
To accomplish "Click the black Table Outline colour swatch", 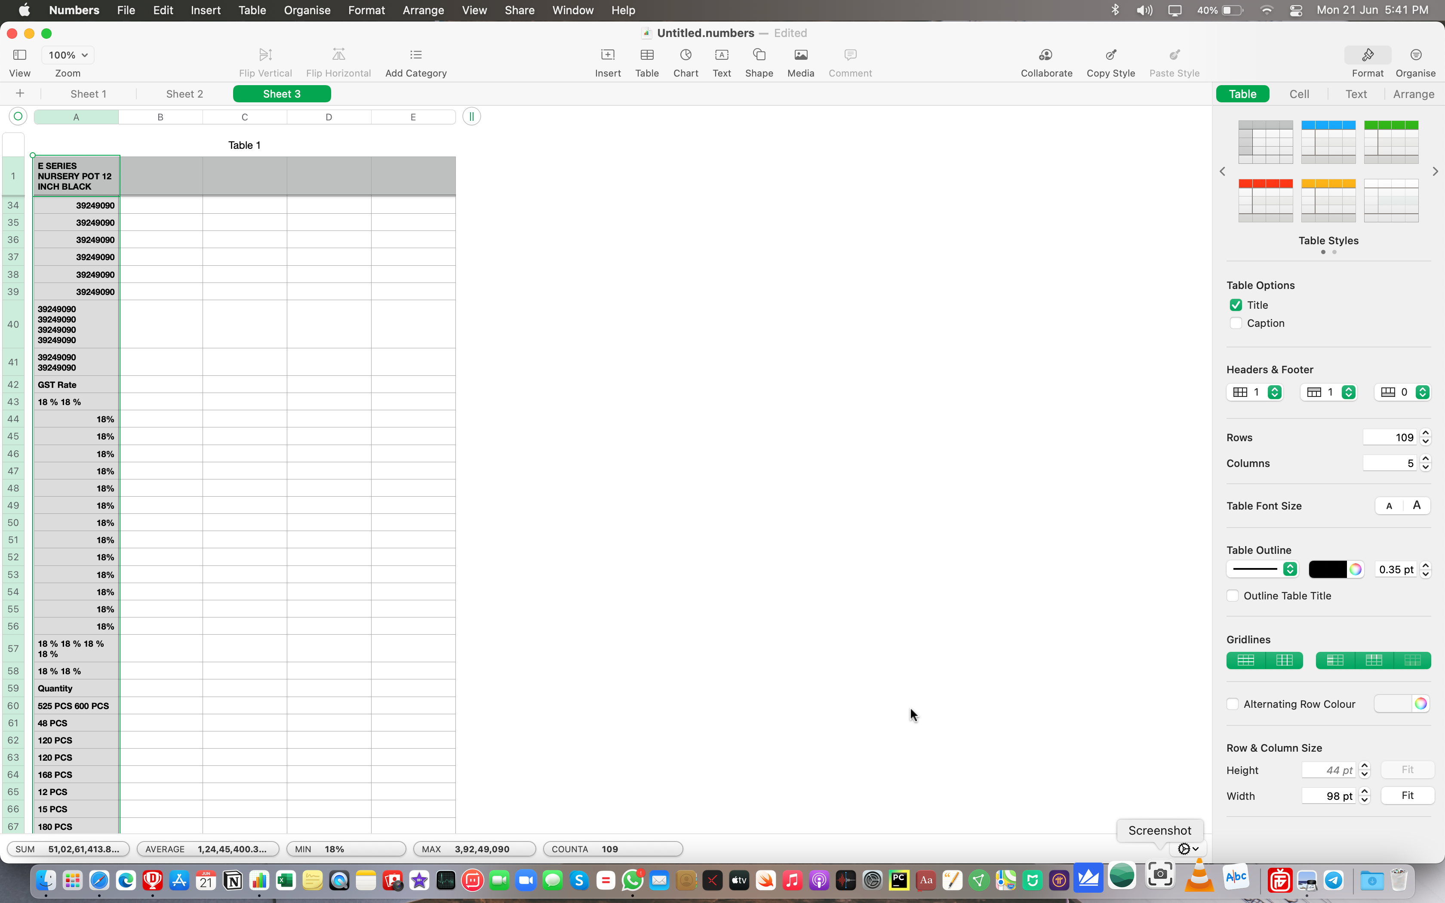I will point(1327,569).
